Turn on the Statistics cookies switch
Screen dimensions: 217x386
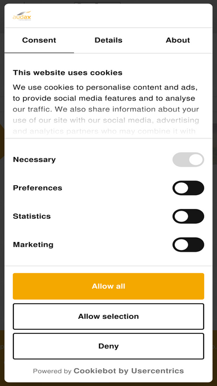(x=188, y=216)
